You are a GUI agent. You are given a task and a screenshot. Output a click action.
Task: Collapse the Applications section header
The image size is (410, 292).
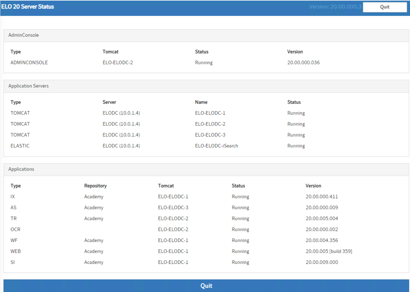click(x=21, y=169)
